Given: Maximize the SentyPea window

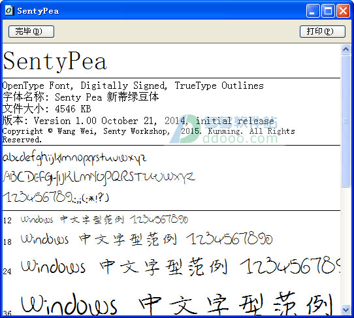Looking at the screenshot, I should point(328,10).
